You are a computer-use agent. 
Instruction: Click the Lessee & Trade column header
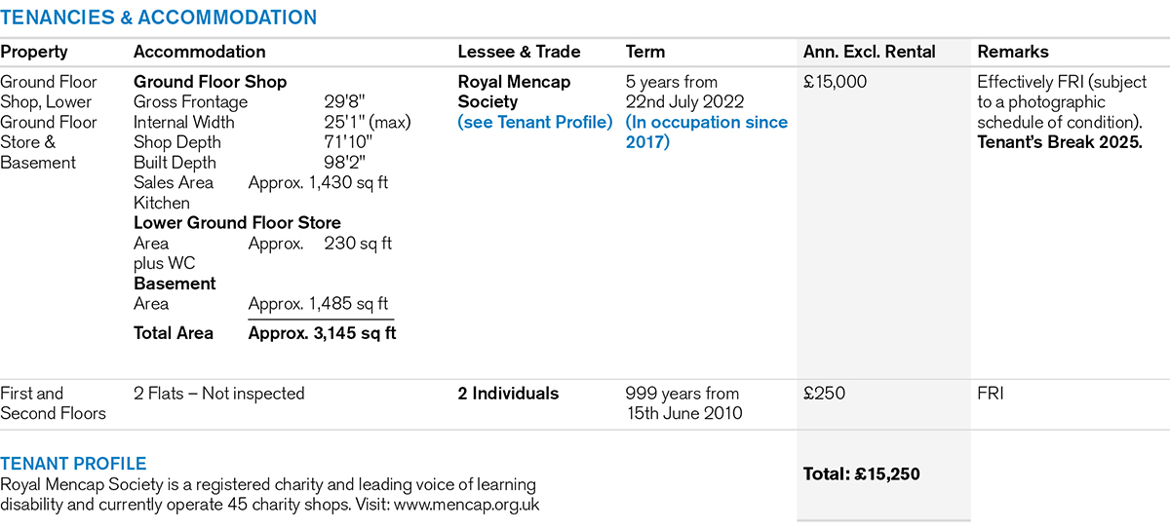tap(519, 53)
